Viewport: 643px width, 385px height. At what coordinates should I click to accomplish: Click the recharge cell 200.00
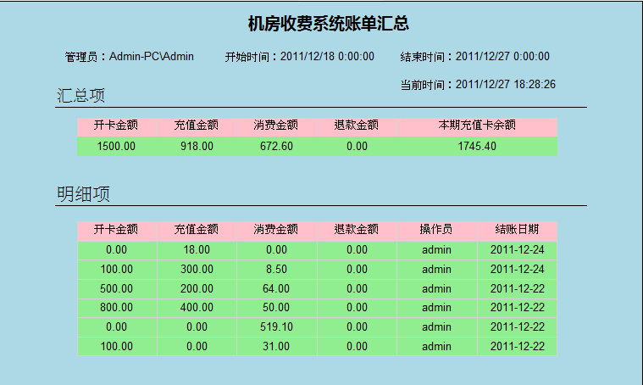pos(197,288)
